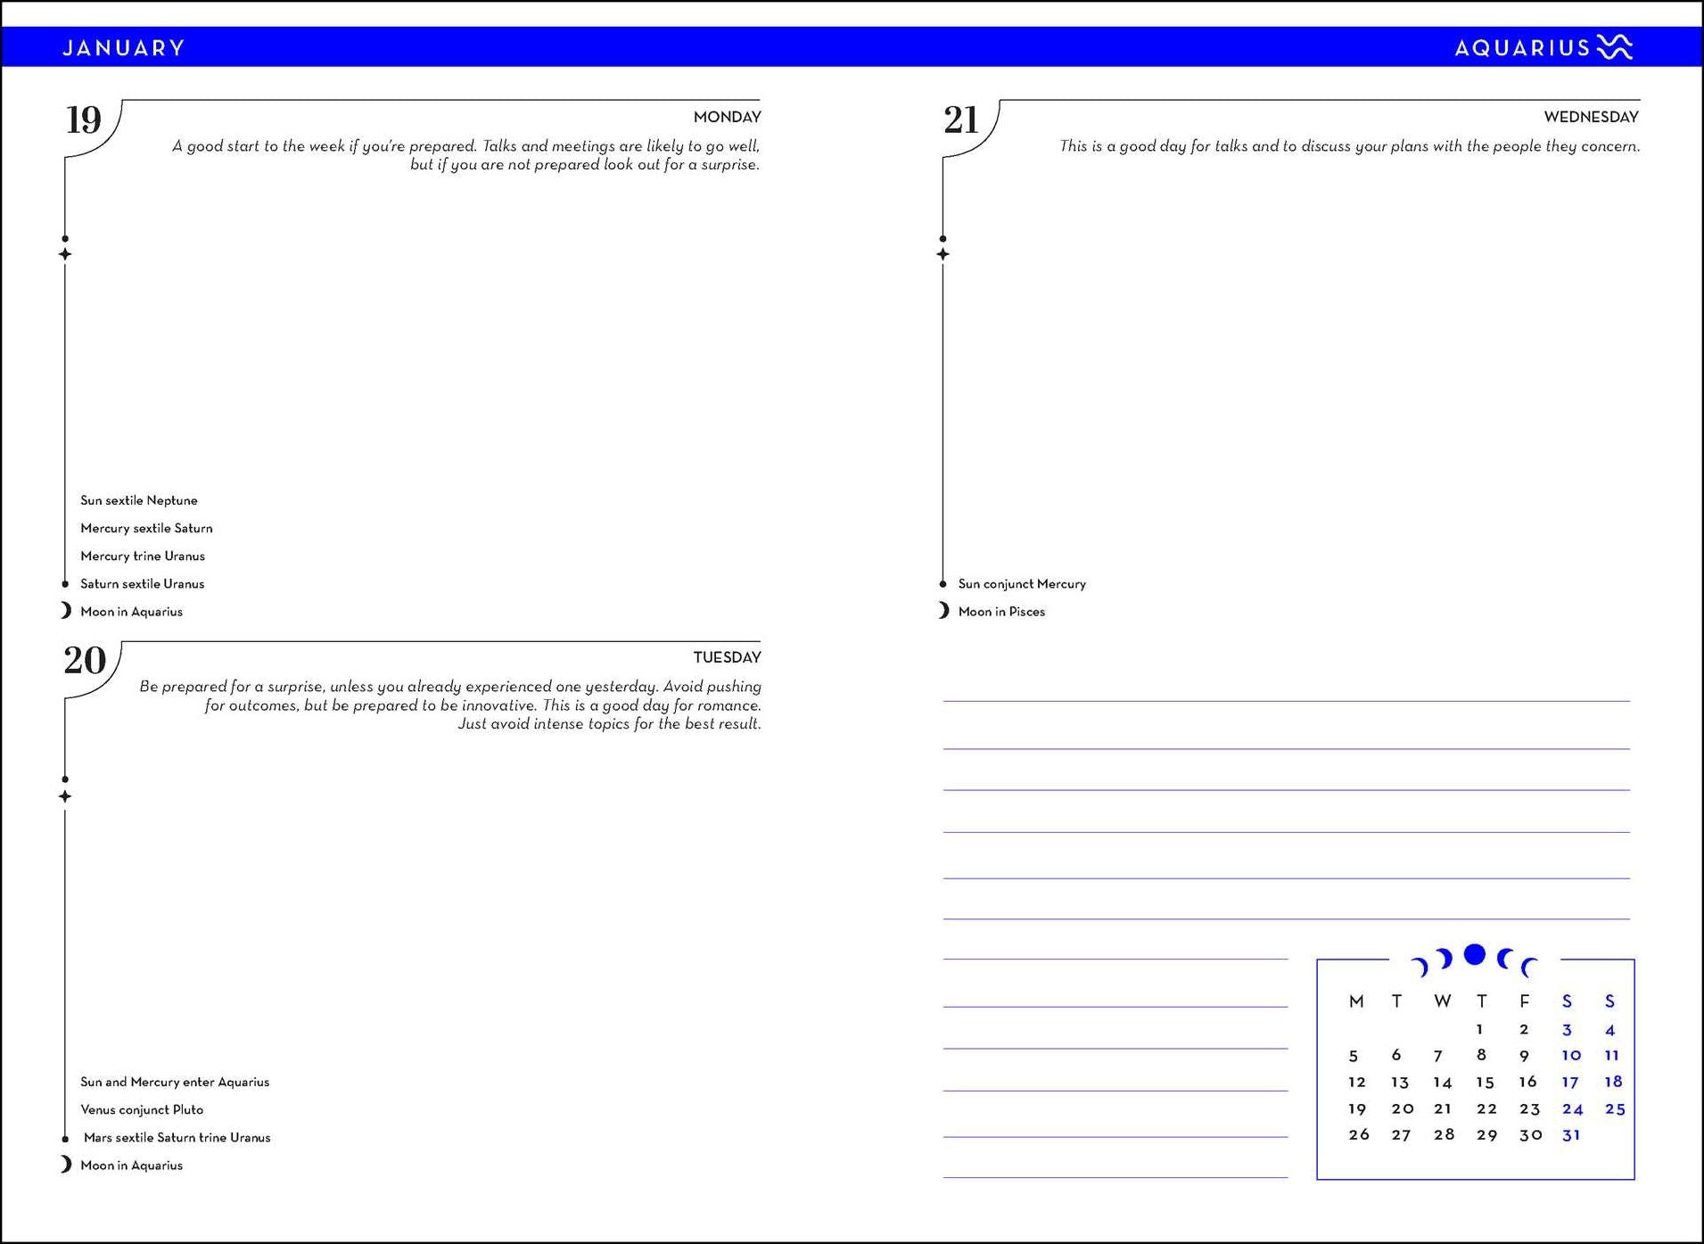Toggle the dot marker beside Sun conjunct Mercury
The image size is (1704, 1244).
click(943, 583)
